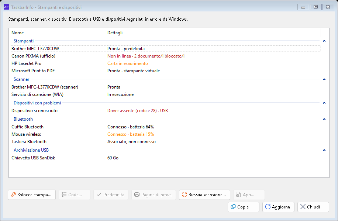
Task: Select the Dispositivo sconosciuto row
Action: tap(166, 111)
